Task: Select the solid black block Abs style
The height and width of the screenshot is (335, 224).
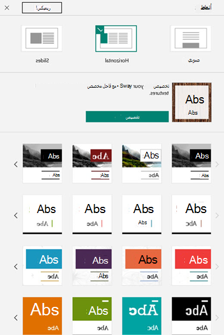Action: pos(192,316)
